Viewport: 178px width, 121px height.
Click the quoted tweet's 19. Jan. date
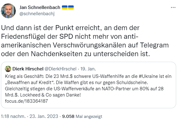point(88,69)
